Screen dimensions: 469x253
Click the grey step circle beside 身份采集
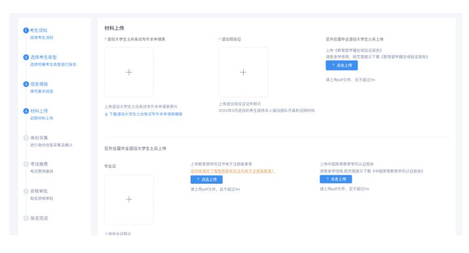(26, 138)
